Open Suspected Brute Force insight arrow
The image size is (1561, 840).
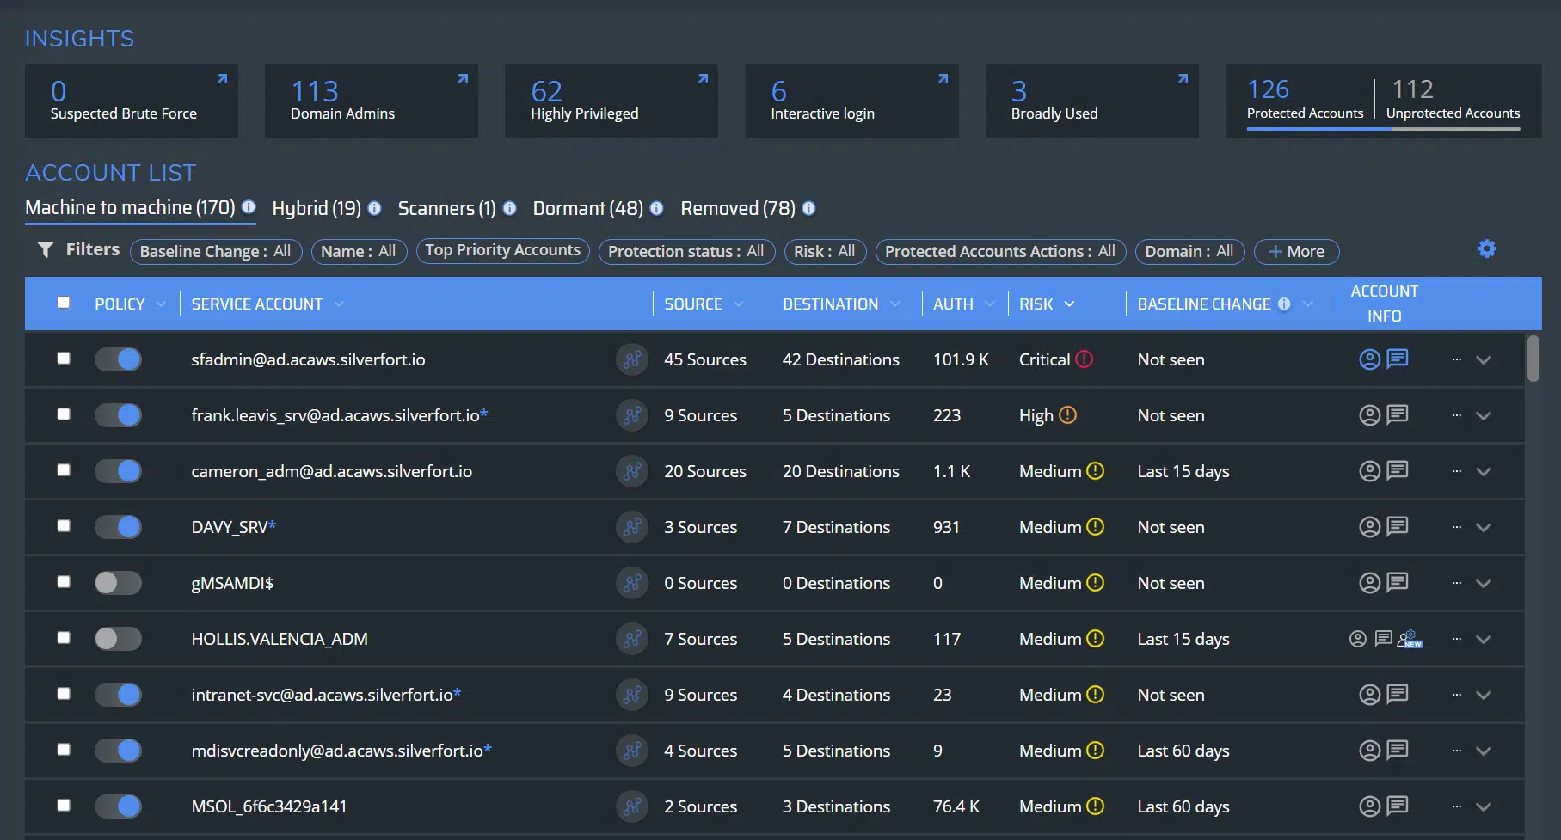tap(222, 79)
